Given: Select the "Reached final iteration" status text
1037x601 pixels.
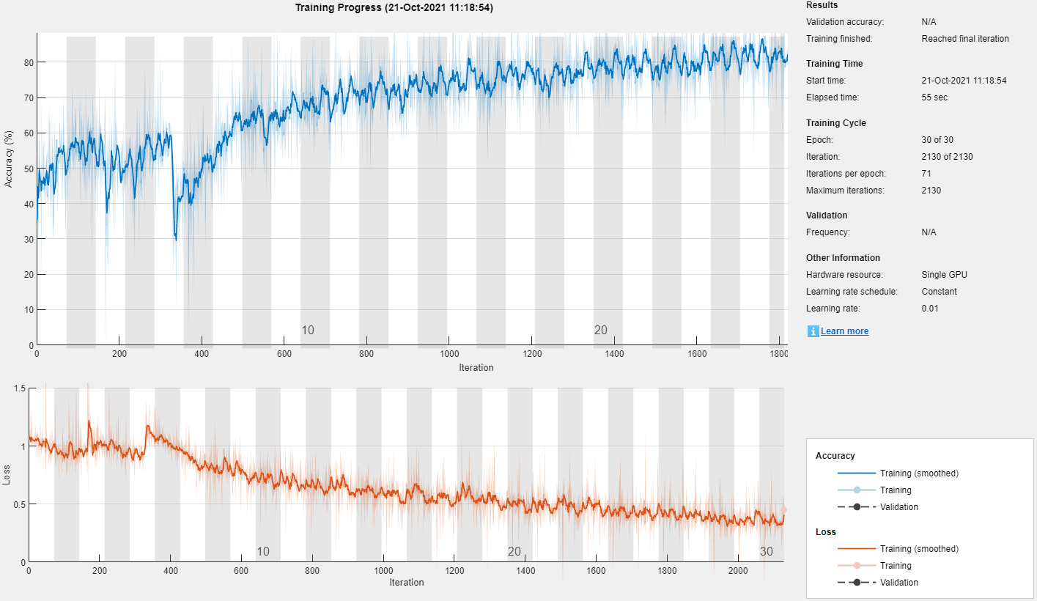Looking at the screenshot, I should (964, 39).
